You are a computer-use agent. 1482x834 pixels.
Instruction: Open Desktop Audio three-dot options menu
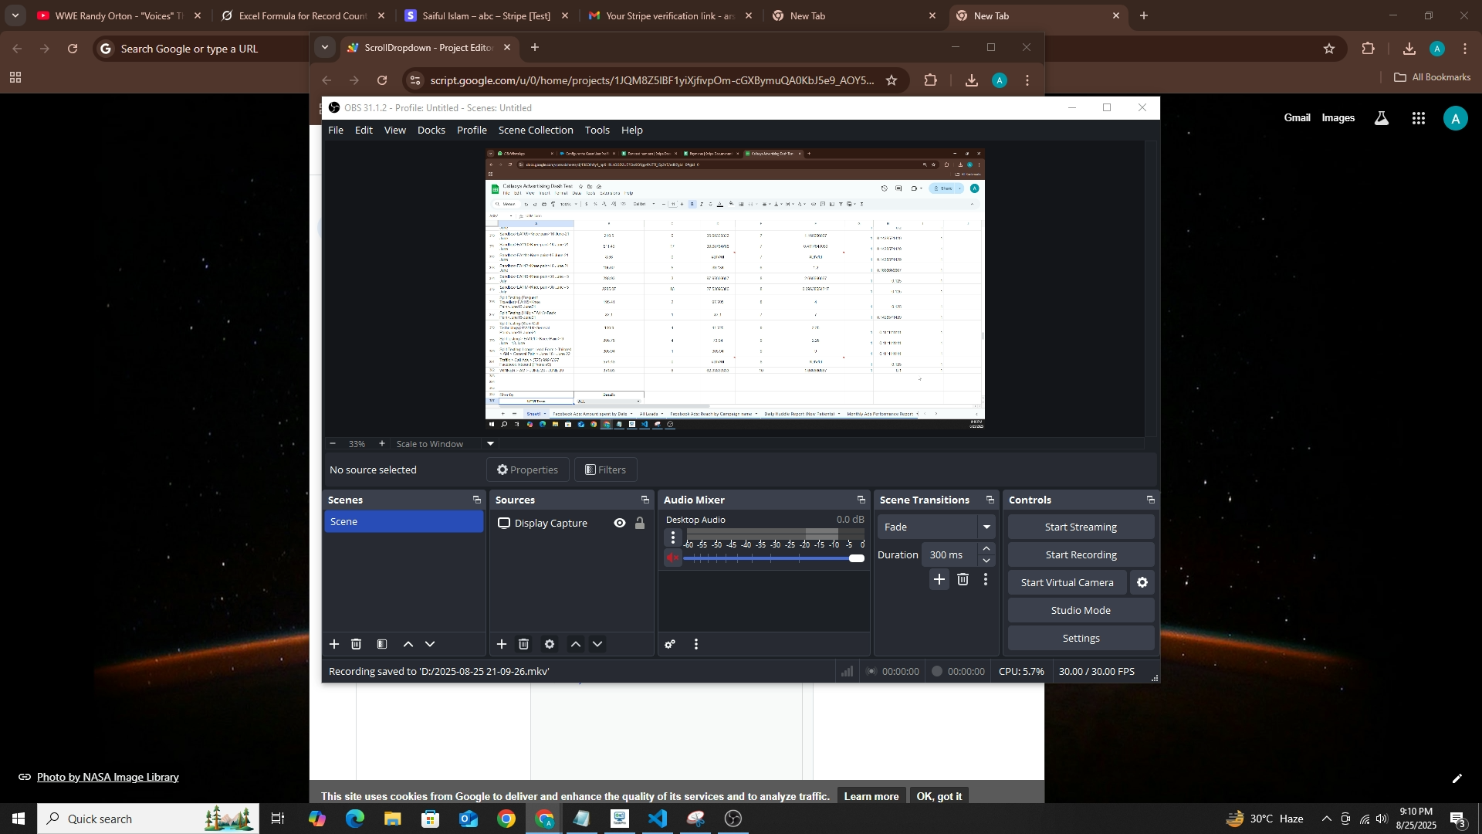pos(673,537)
